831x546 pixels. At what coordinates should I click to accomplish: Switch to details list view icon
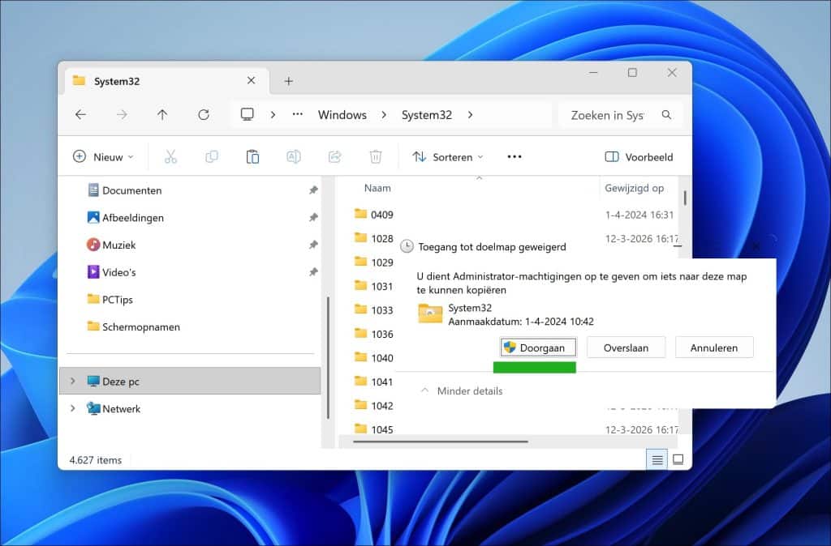pos(657,460)
